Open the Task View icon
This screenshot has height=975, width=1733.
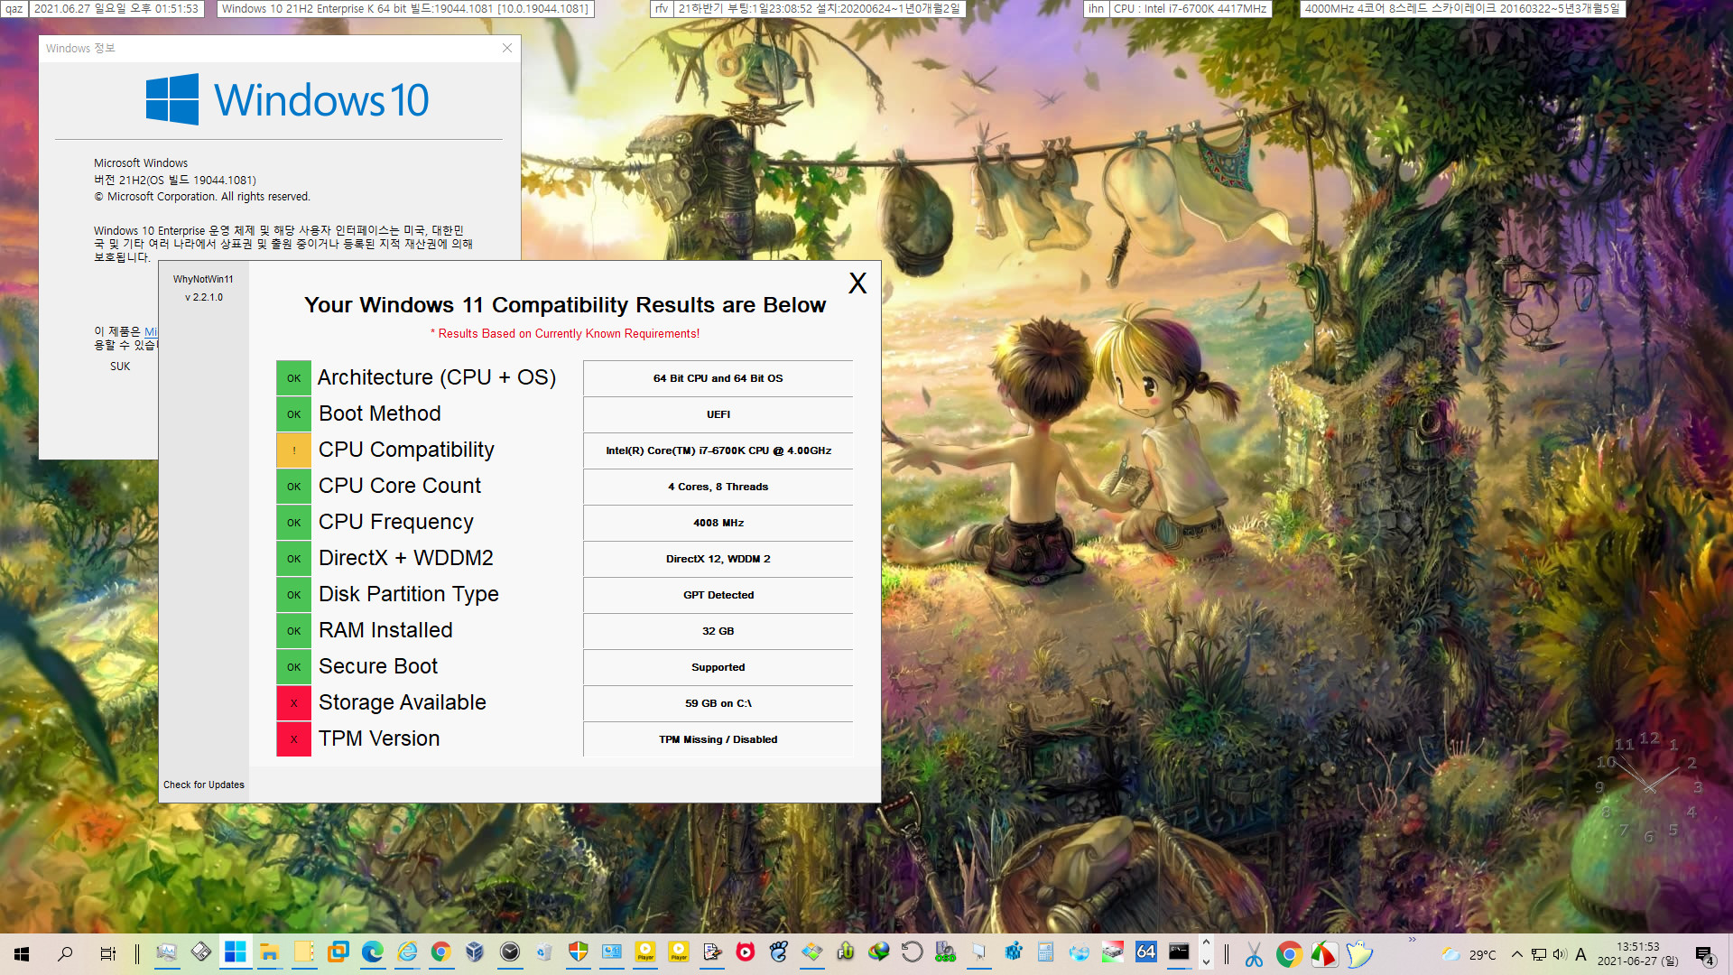pos(109,953)
